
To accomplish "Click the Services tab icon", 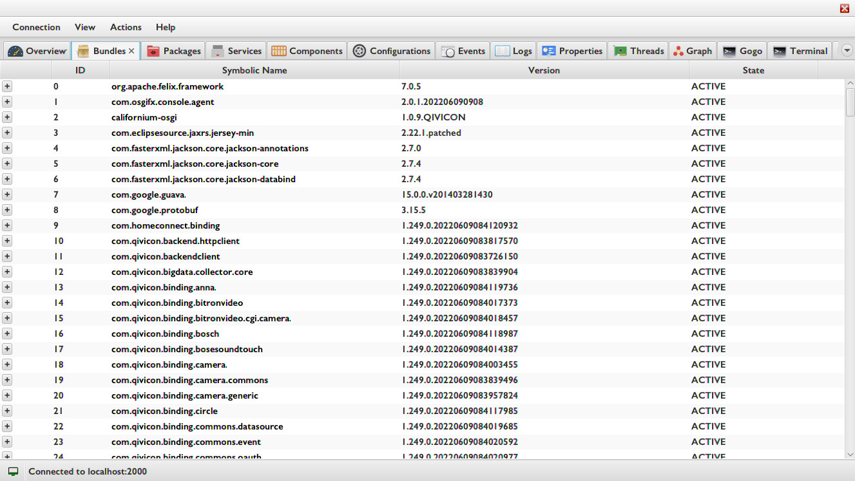I will click(218, 51).
